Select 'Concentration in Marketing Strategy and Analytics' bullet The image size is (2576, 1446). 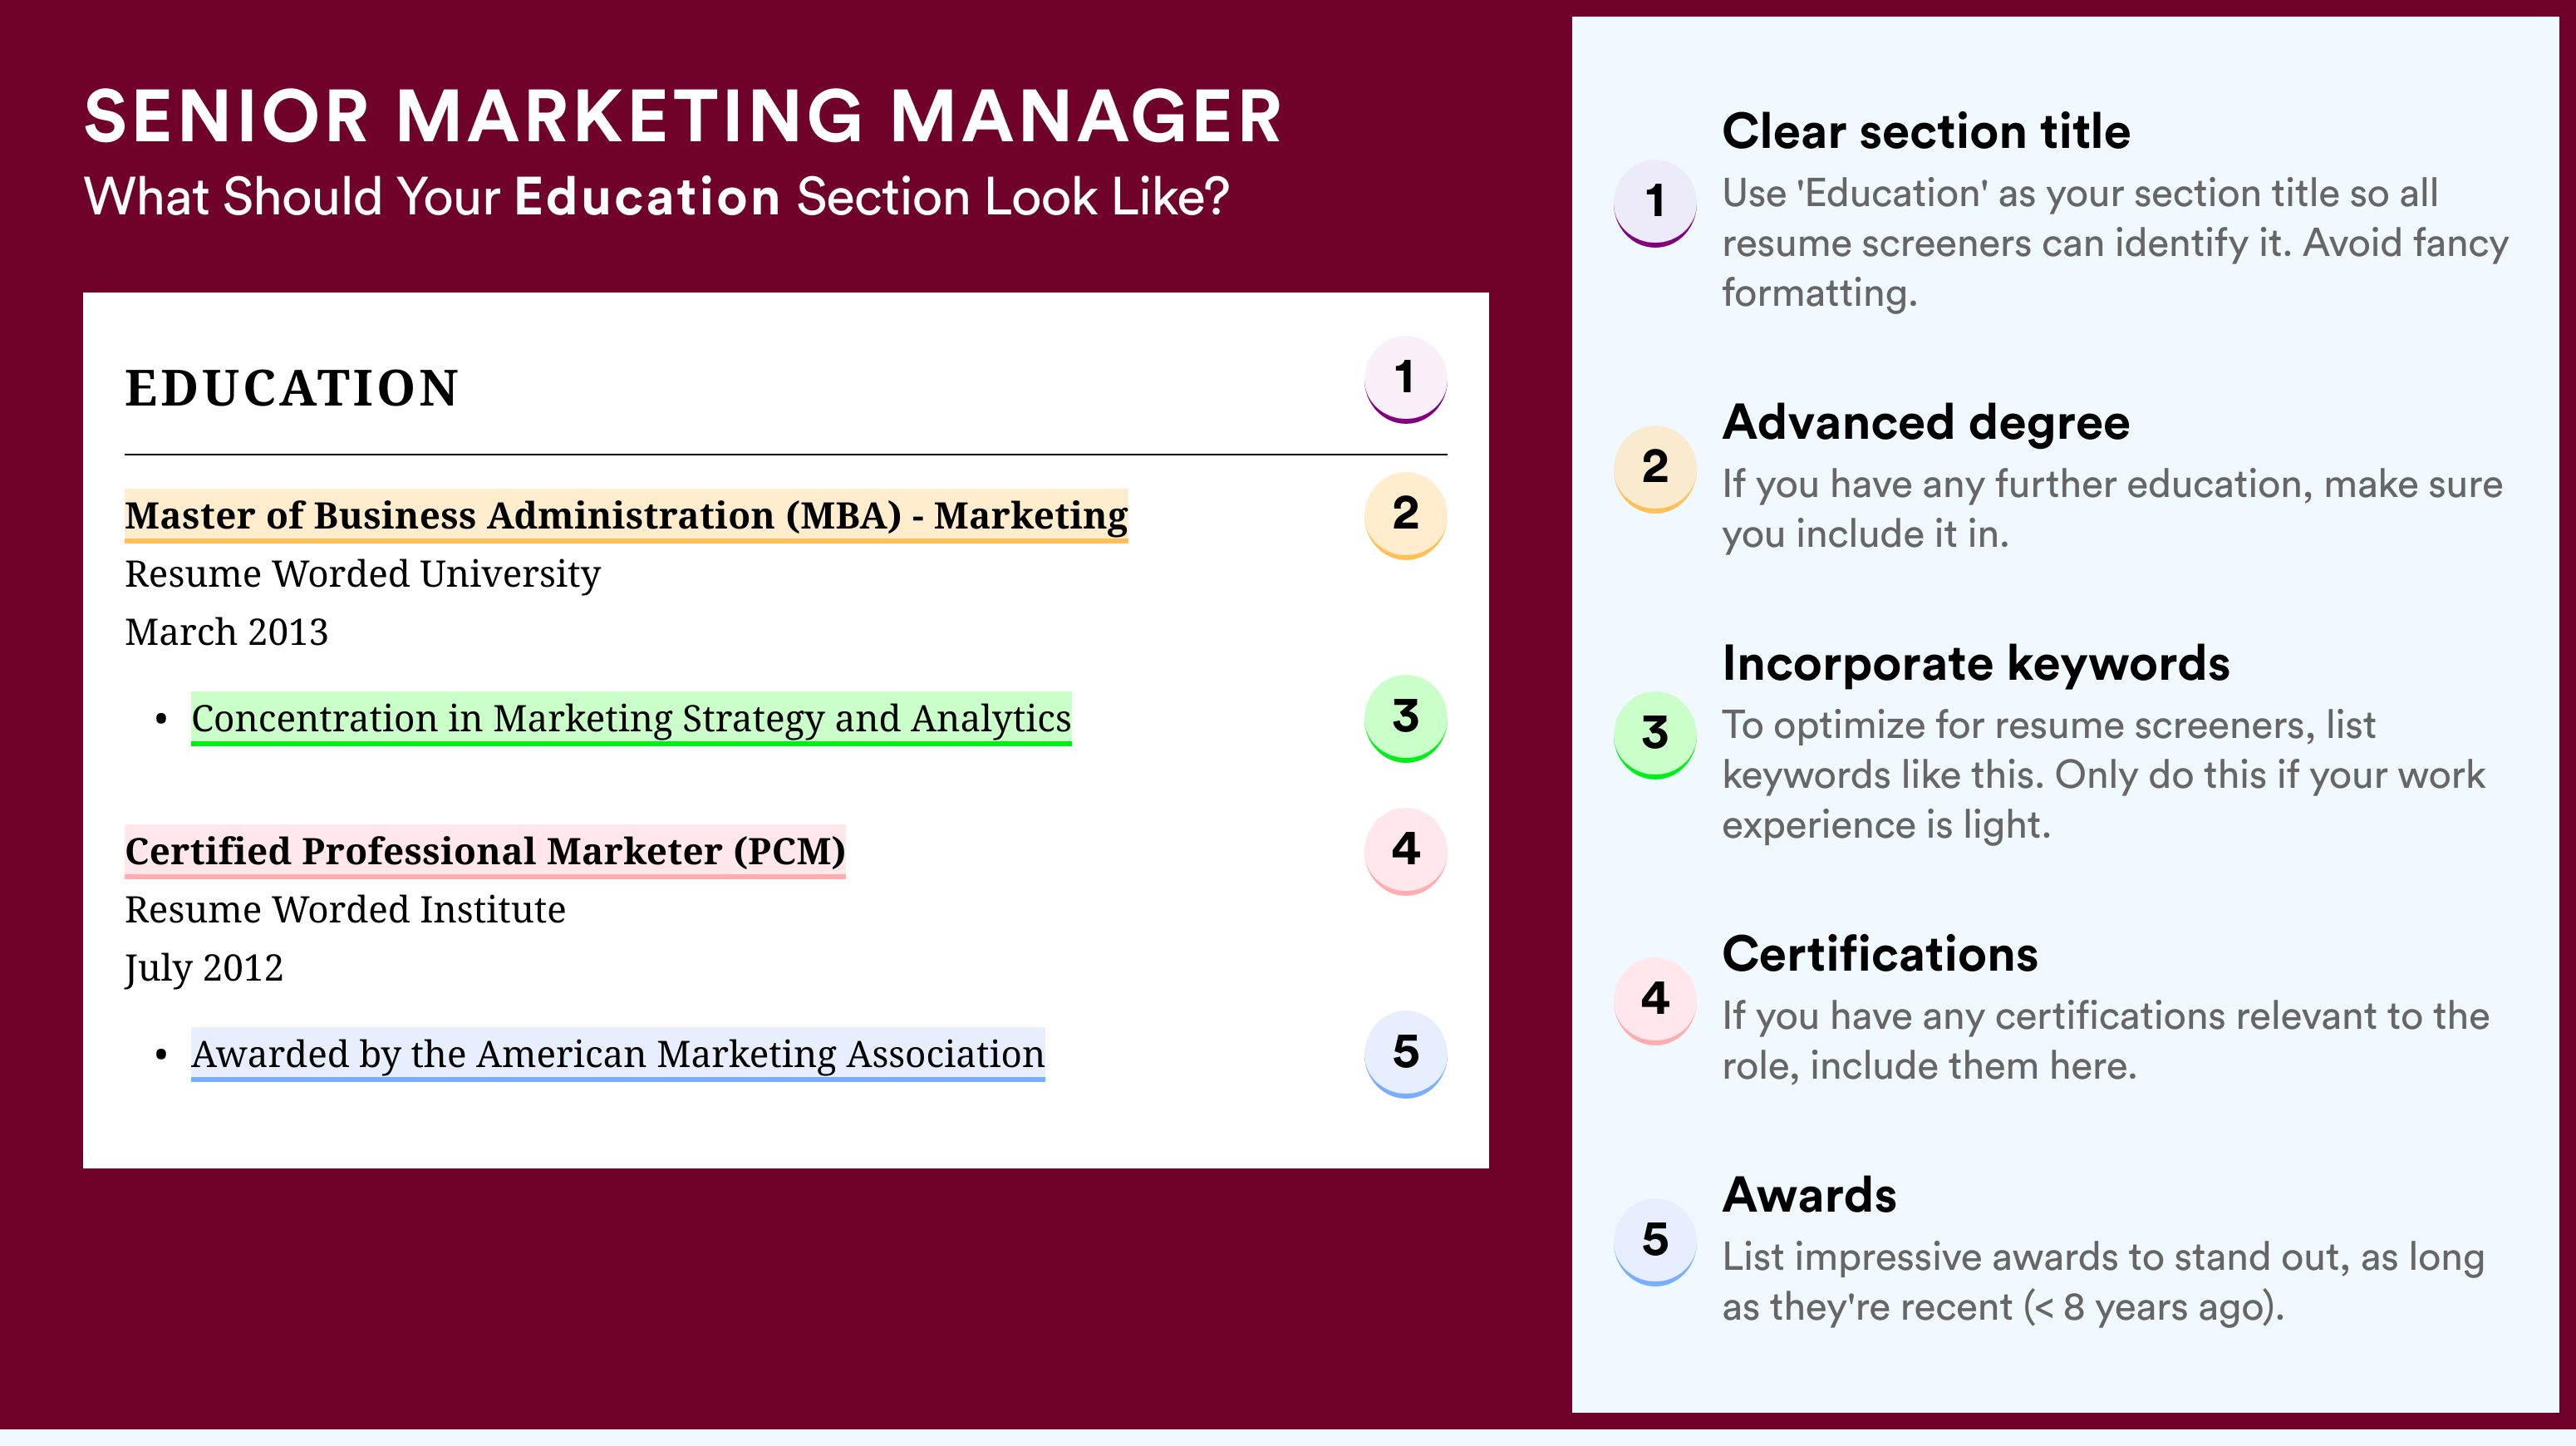(631, 719)
